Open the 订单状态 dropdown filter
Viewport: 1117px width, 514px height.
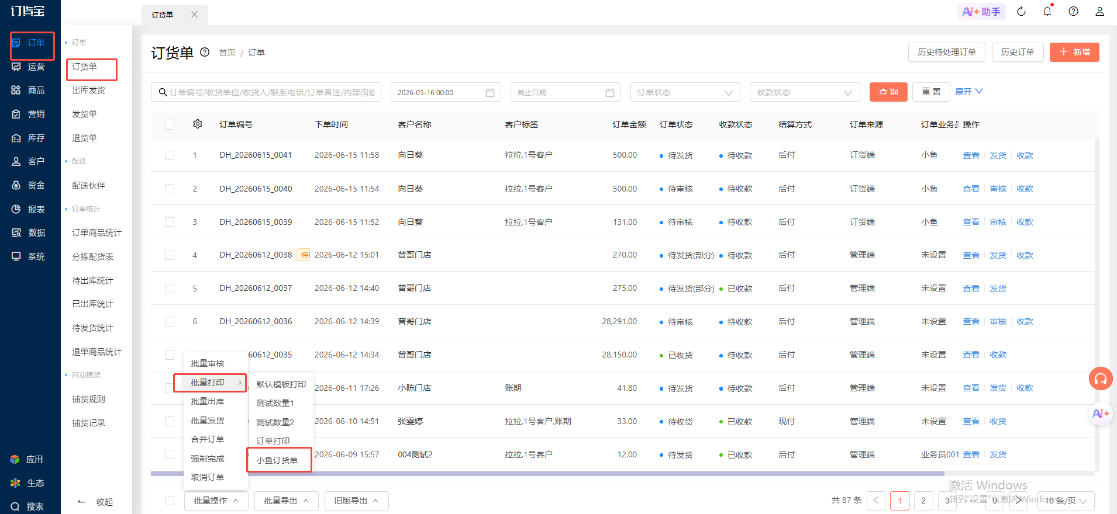685,92
